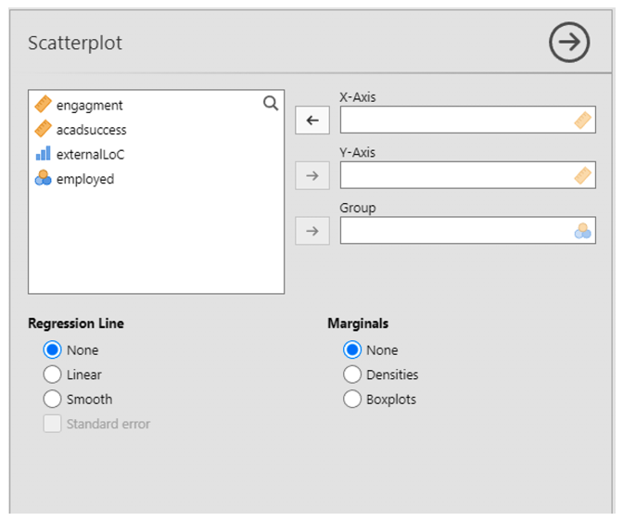Click the ruler icon in the X-Axis box
Screen dimensions: 623x521
pyautogui.click(x=582, y=120)
